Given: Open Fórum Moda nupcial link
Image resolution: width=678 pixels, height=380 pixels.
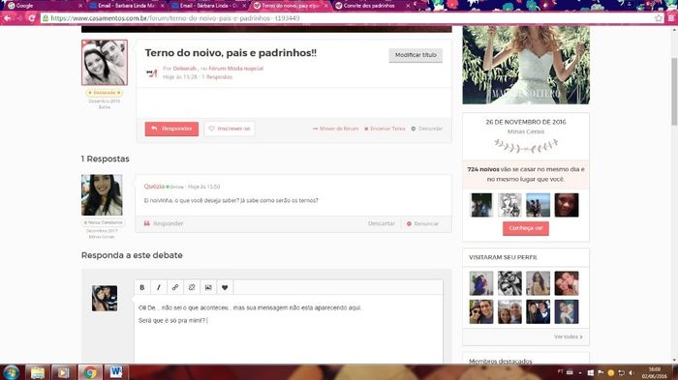Looking at the screenshot, I should point(235,69).
